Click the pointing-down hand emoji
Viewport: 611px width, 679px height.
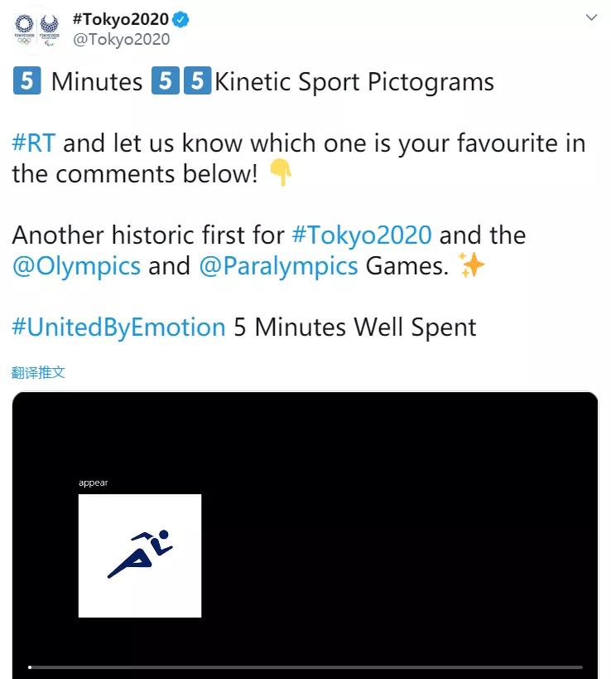281,174
